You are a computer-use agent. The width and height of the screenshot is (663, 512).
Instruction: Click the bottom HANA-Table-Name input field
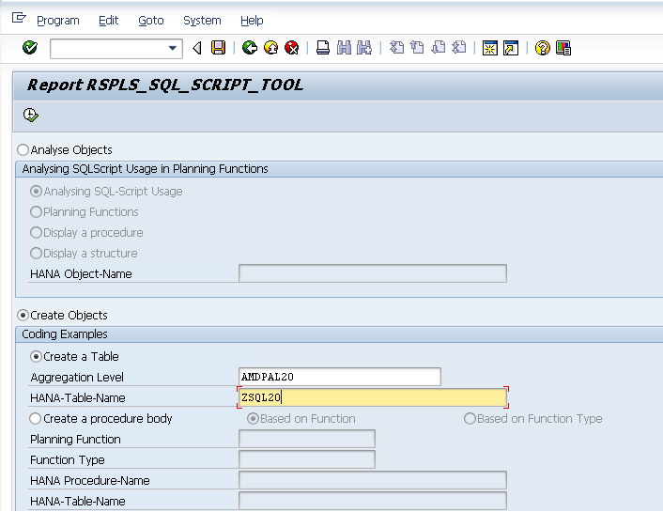pos(373,501)
